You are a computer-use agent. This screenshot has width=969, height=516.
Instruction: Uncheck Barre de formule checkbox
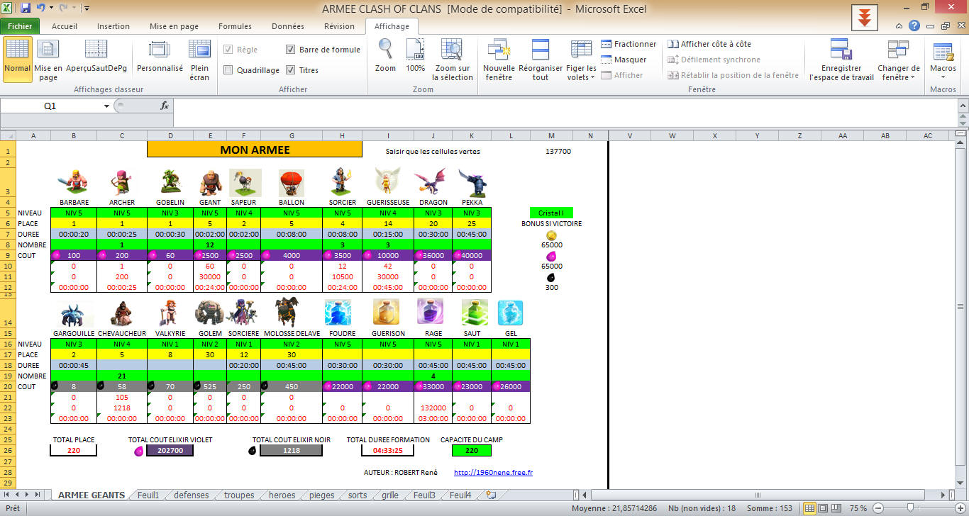tap(291, 50)
